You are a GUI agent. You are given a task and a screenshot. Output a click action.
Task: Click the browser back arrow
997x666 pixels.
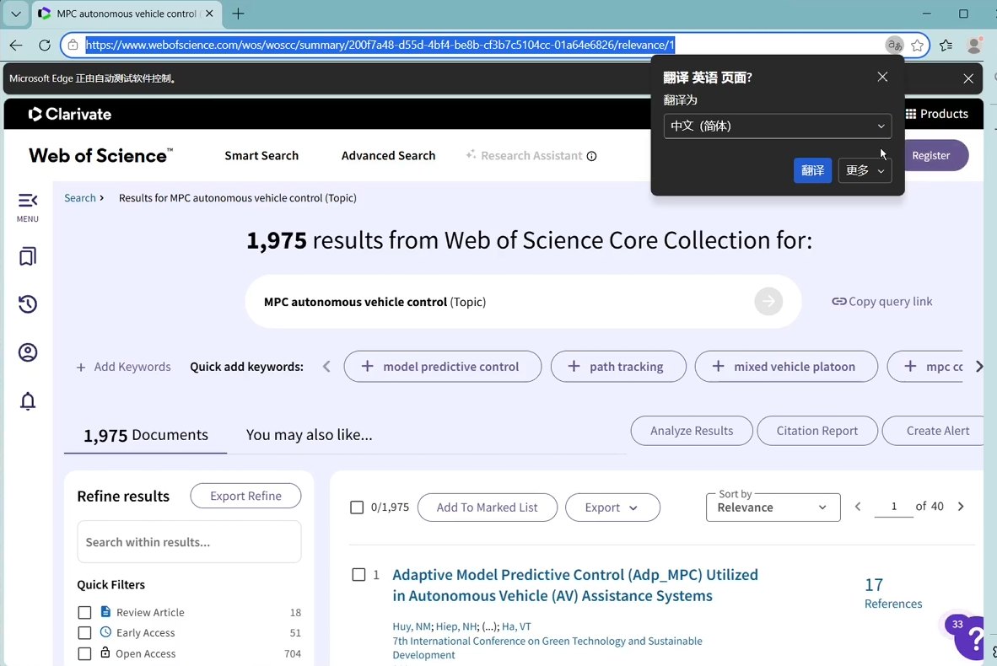click(16, 46)
